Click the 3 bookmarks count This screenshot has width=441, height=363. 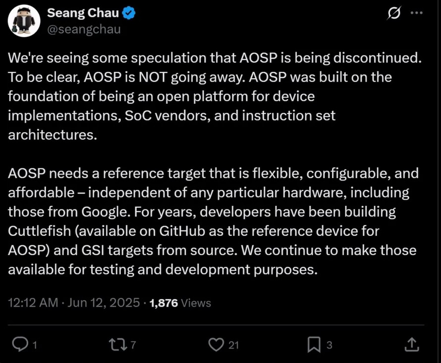coord(330,345)
